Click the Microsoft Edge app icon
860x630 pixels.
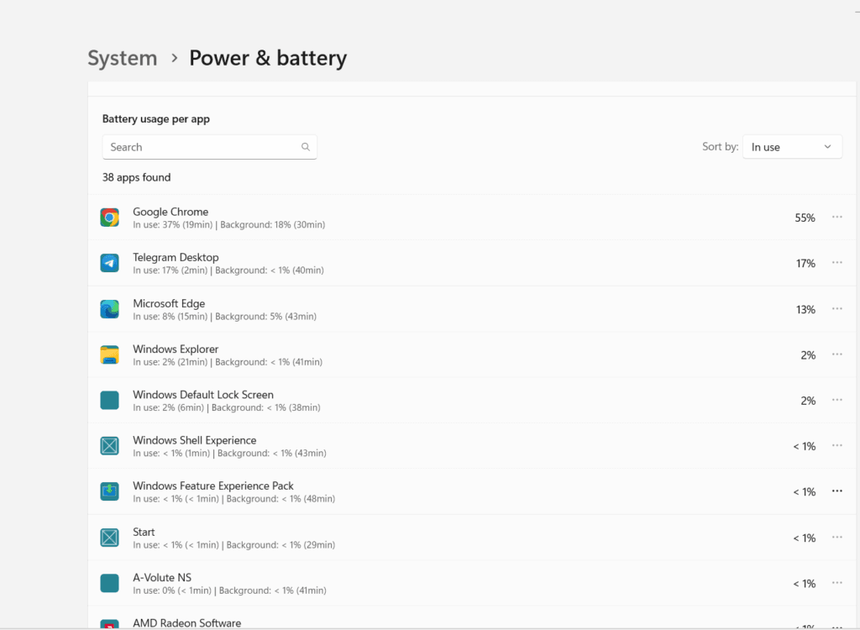pyautogui.click(x=109, y=309)
